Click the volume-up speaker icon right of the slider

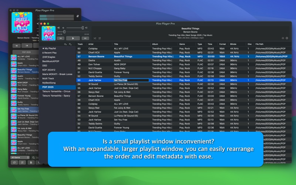pos(86,28)
